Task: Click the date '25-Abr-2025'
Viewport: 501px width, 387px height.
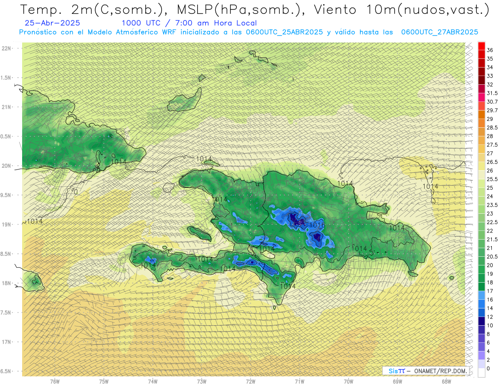Action: point(53,23)
